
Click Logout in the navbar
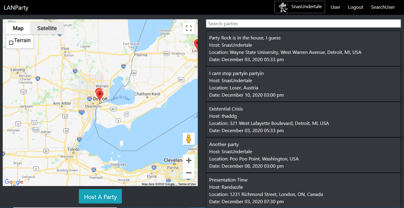(356, 7)
